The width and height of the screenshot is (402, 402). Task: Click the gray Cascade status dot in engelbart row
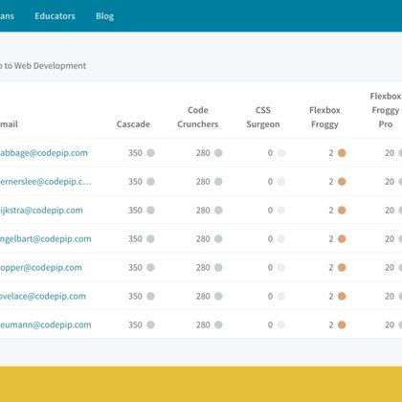point(150,238)
